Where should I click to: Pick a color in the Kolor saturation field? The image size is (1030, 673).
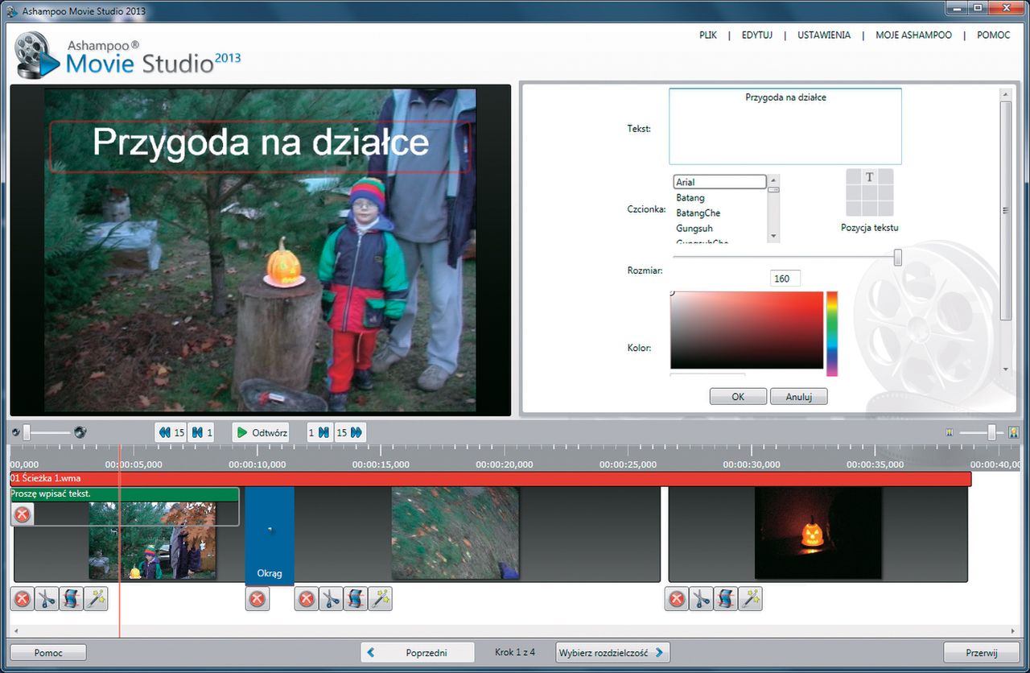(747, 330)
